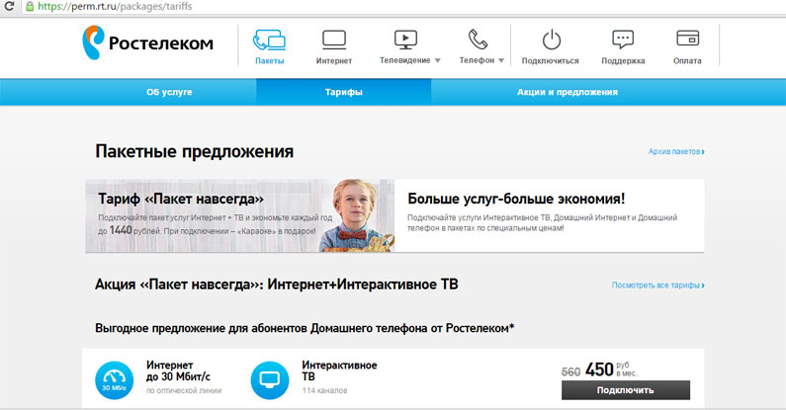Click the Телевидение TV play icon
Image resolution: width=786 pixels, height=410 pixels.
405,40
